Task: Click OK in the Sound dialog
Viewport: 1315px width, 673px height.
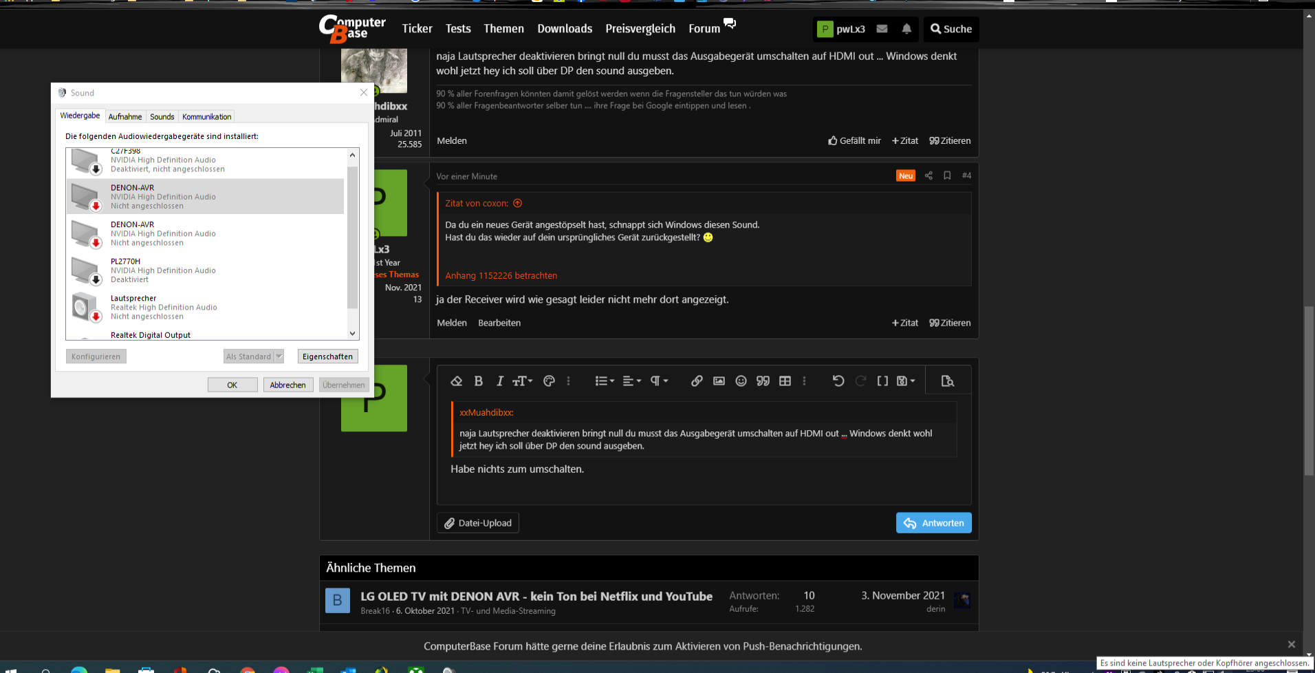Action: [232, 385]
